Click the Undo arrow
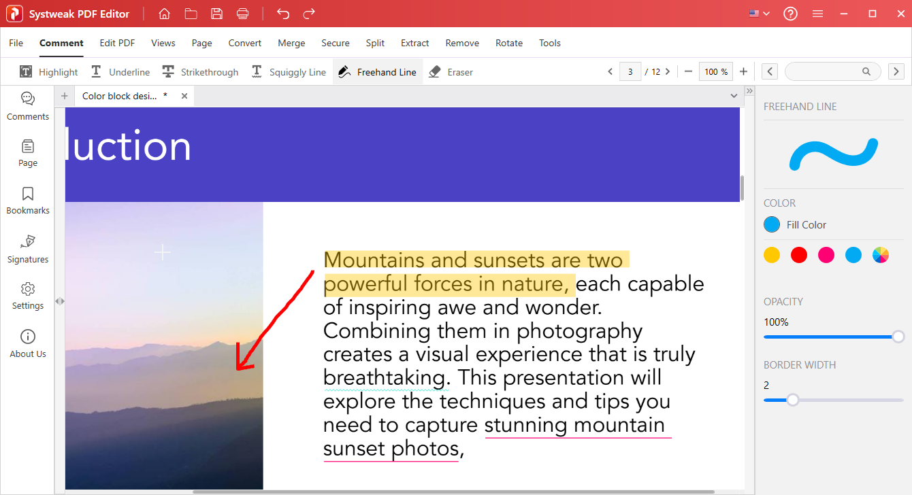The height and width of the screenshot is (495, 912). [283, 13]
